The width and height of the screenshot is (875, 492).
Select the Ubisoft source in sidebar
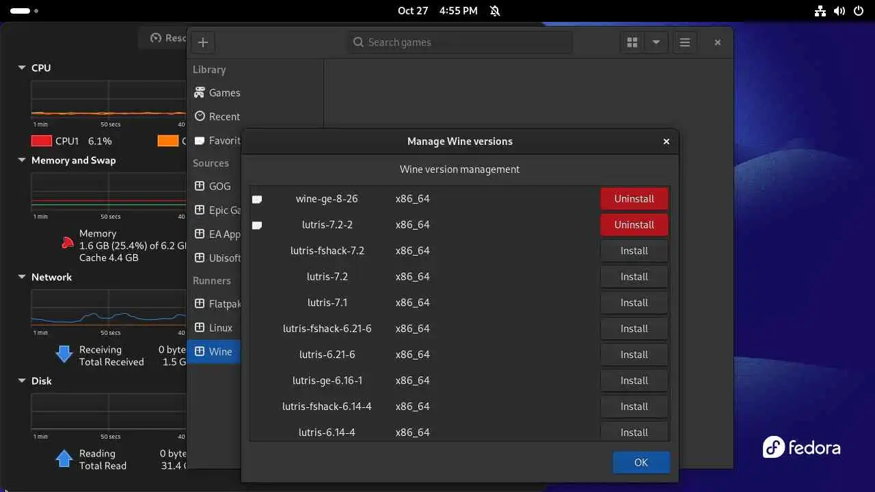(215, 258)
